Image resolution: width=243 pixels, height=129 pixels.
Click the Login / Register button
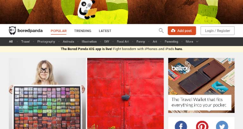click(217, 31)
